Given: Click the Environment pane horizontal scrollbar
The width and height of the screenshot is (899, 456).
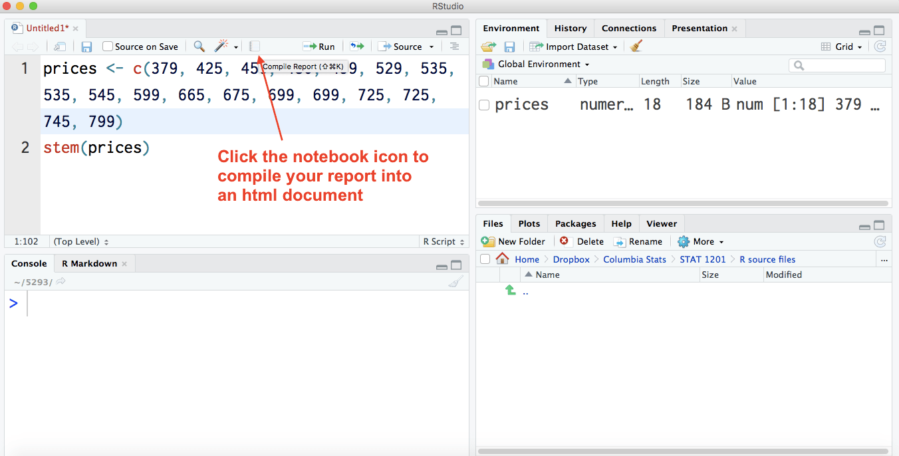Looking at the screenshot, I should click(684, 203).
